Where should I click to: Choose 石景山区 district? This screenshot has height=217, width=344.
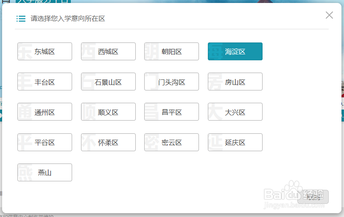(x=109, y=82)
